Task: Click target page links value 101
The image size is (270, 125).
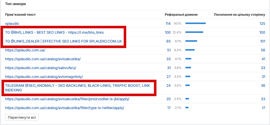Action: coord(262,41)
